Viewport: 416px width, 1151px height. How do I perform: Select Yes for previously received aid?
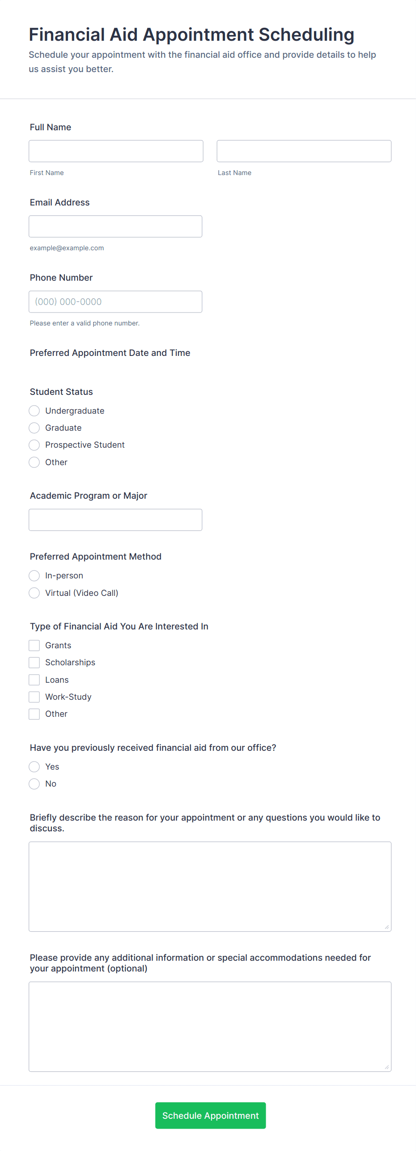(x=34, y=767)
